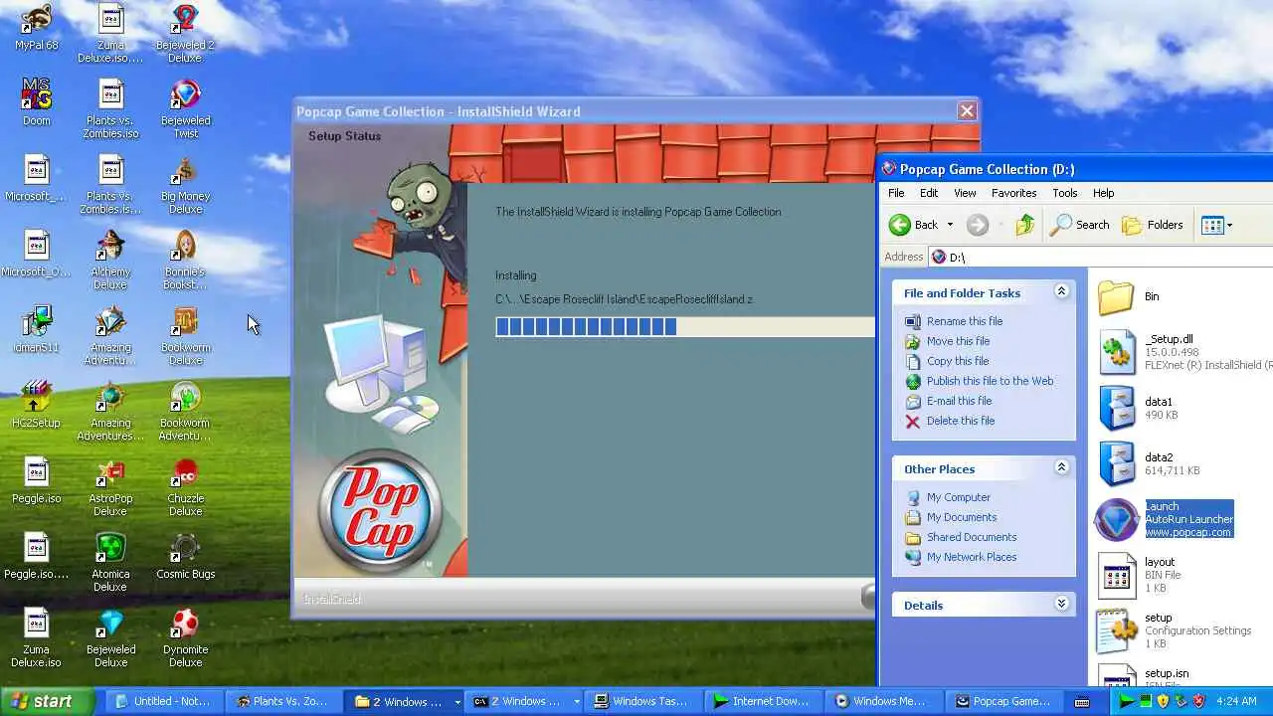Open the Help menu in Explorer
This screenshot has width=1273, height=716.
click(x=1104, y=193)
